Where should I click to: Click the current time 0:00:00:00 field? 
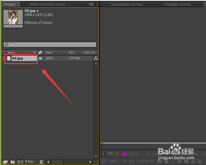click(x=146, y=161)
